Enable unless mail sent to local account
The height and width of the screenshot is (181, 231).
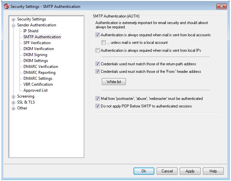point(103,43)
